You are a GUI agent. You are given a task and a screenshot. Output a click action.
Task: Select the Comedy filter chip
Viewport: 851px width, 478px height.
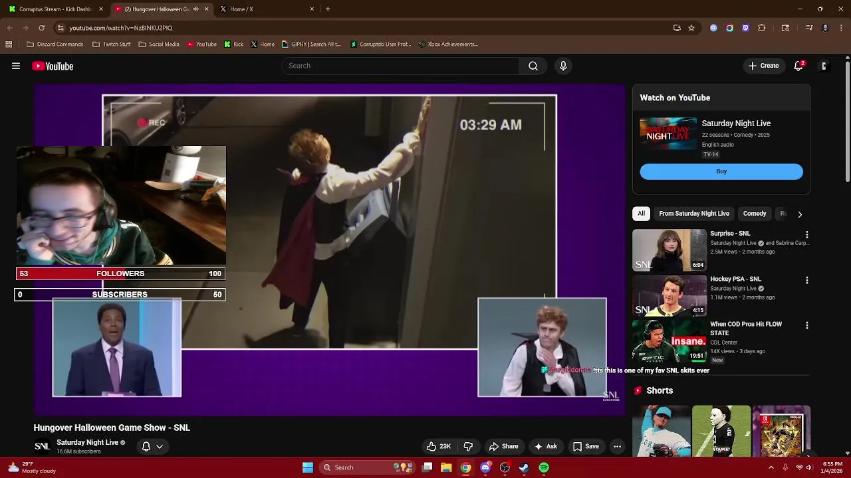tap(755, 214)
